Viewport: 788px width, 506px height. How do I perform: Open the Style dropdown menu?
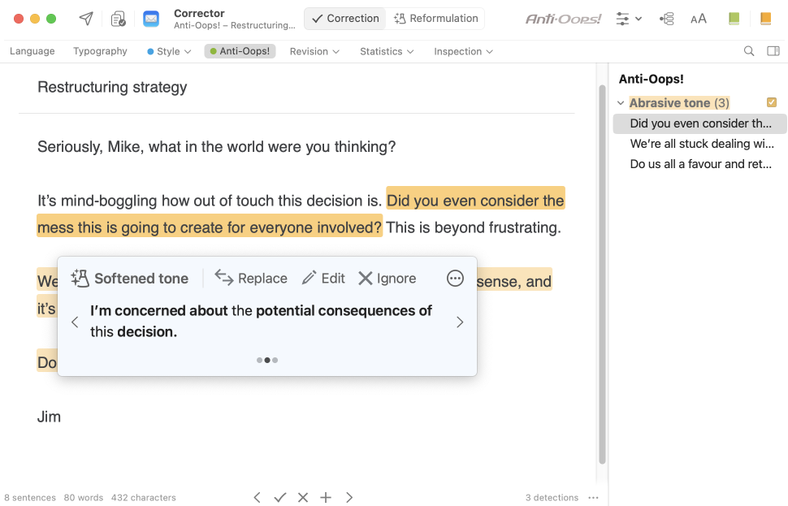point(169,51)
